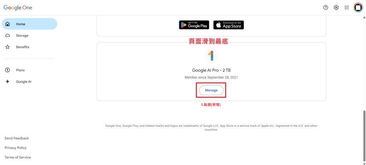366x165 pixels.
Task: Open the Send Feedback link
Action: (x=17, y=138)
